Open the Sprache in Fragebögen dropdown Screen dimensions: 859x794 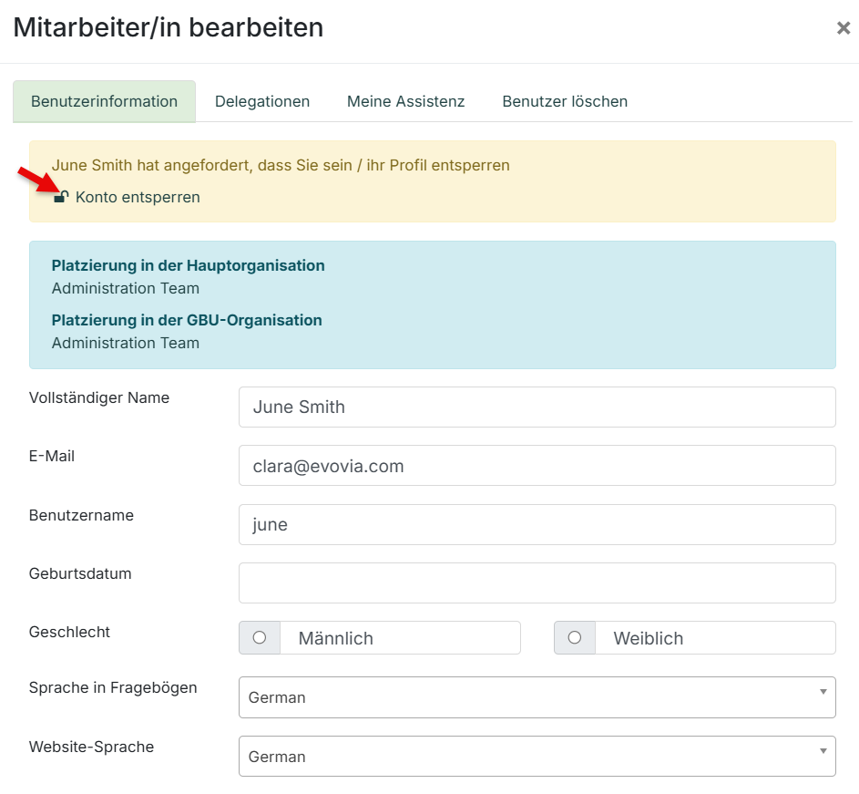tap(537, 697)
